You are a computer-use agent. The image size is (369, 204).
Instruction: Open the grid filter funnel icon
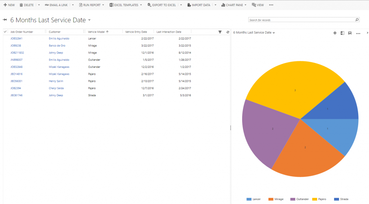click(x=220, y=32)
